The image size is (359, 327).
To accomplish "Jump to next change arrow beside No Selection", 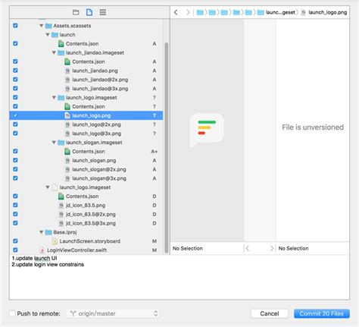I will click(272, 248).
